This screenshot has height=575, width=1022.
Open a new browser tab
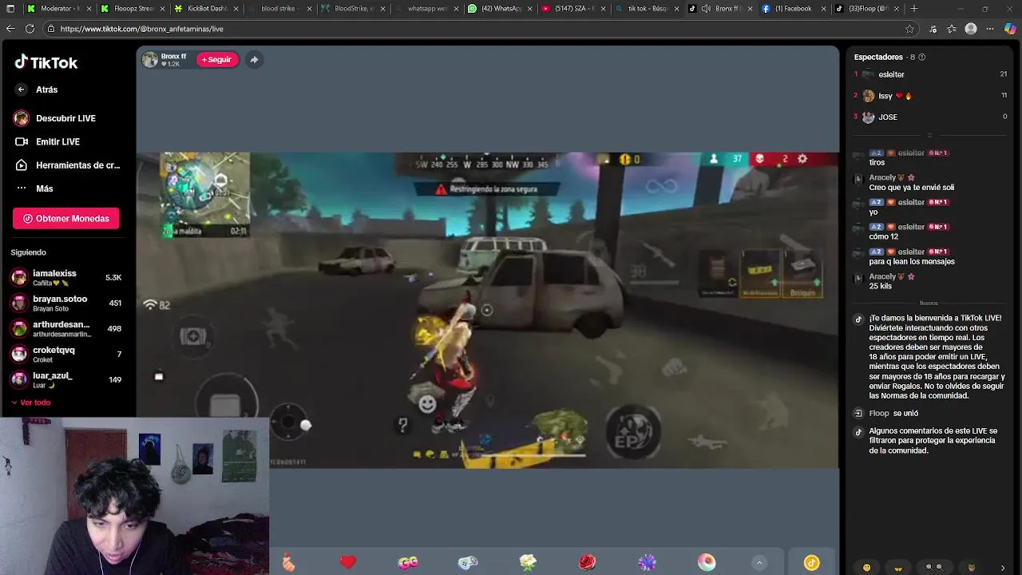click(914, 9)
